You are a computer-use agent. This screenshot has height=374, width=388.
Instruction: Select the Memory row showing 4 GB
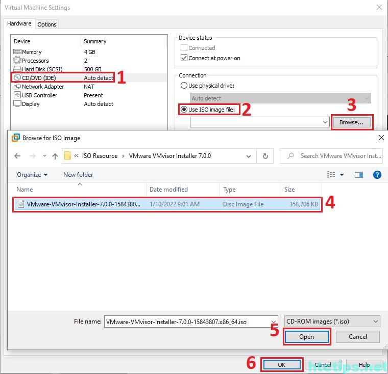(89, 52)
